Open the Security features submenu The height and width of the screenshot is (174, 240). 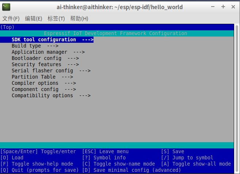[45, 64]
